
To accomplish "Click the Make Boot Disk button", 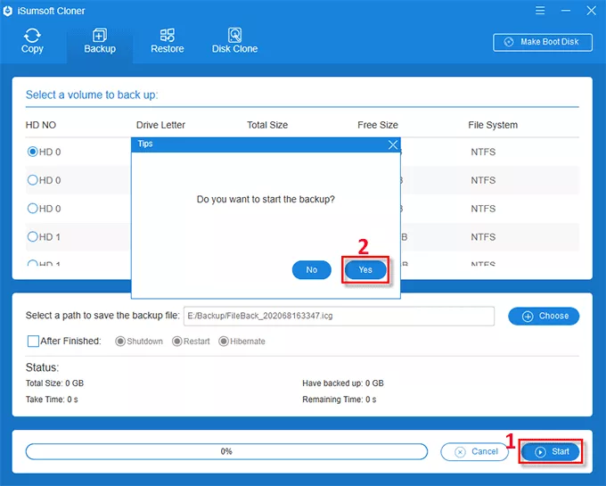I will [542, 42].
